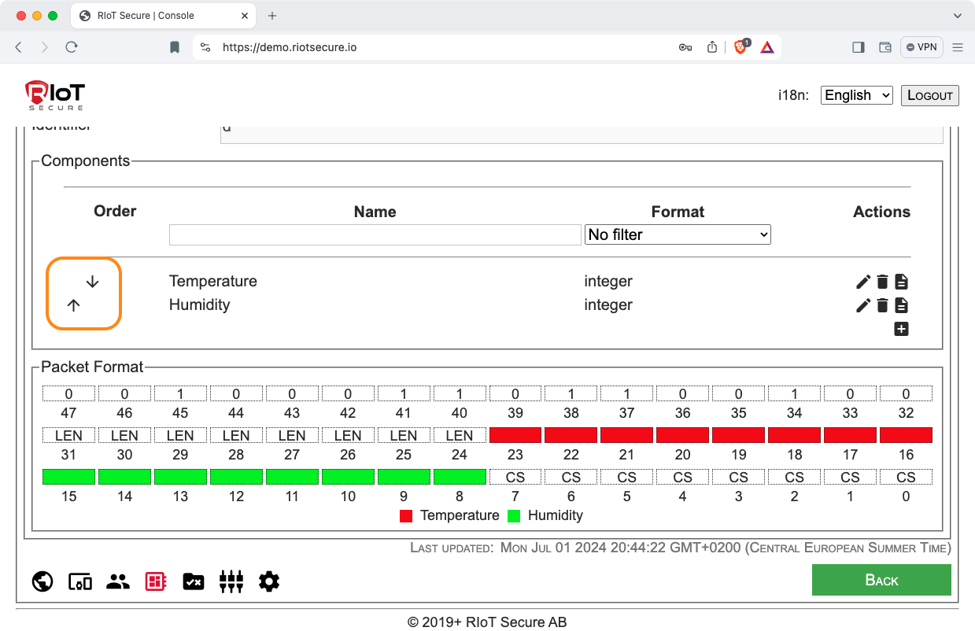Toggle the VPN button in browser toolbar
The height and width of the screenshot is (631, 975).
pos(921,47)
